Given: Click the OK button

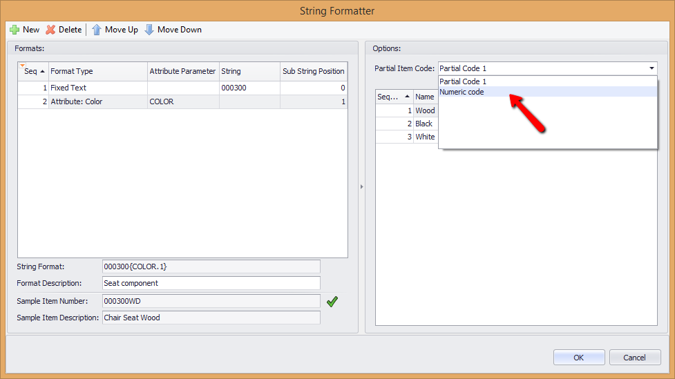Looking at the screenshot, I should click(x=579, y=358).
